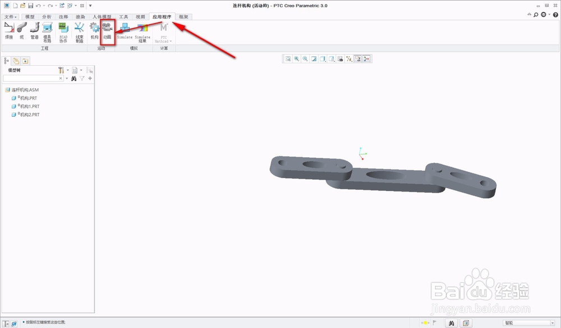Redo the last undone action

click(50, 6)
